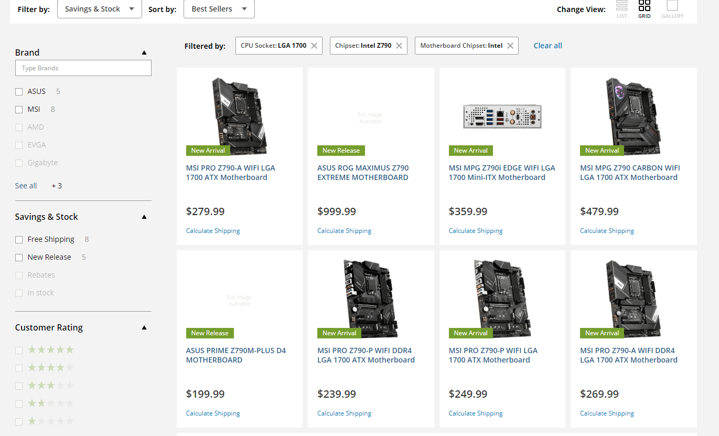Image resolution: width=719 pixels, height=436 pixels.
Task: Open the Best Sellers sort dropdown
Action: tap(219, 9)
